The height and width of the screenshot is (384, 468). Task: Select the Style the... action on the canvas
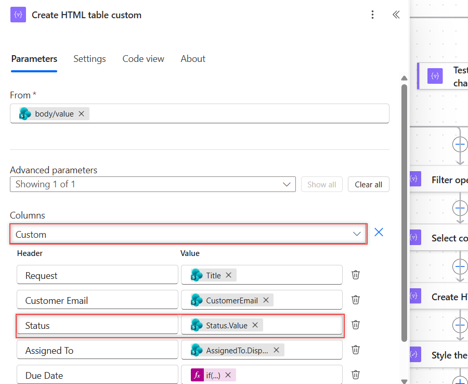439,355
